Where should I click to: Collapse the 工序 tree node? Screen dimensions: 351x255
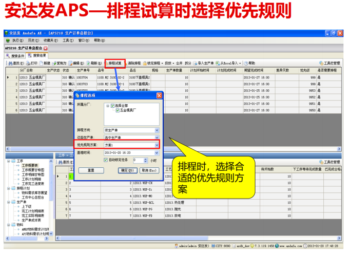[9, 161]
